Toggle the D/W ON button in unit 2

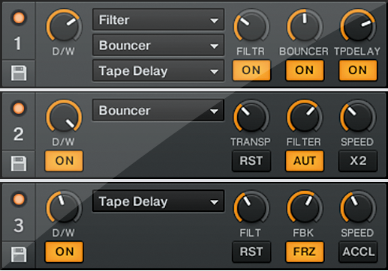[64, 161]
